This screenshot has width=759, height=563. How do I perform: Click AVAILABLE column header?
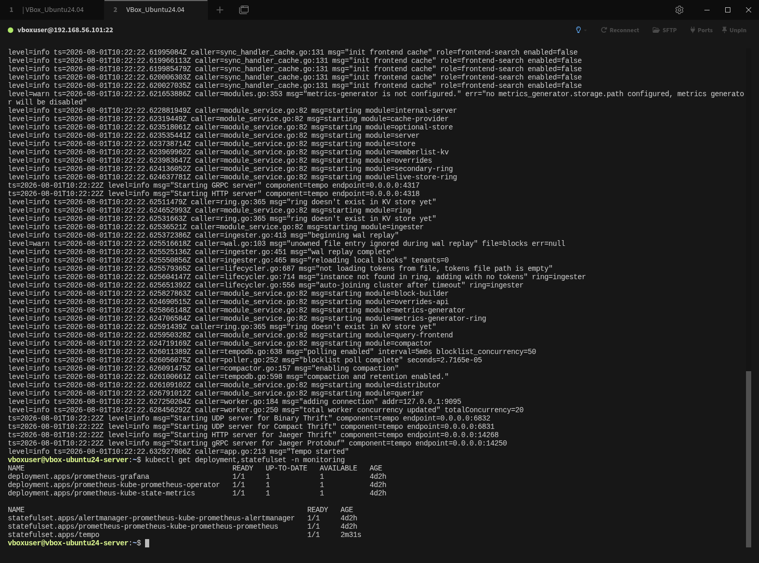[x=338, y=468]
